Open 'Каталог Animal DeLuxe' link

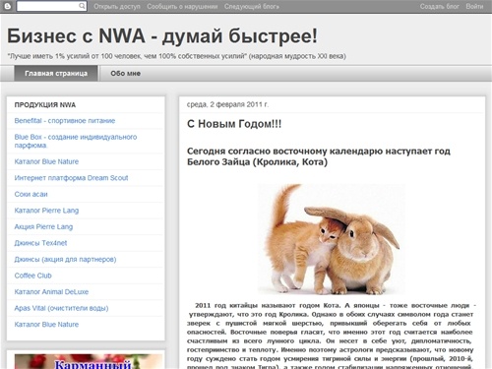click(x=51, y=291)
